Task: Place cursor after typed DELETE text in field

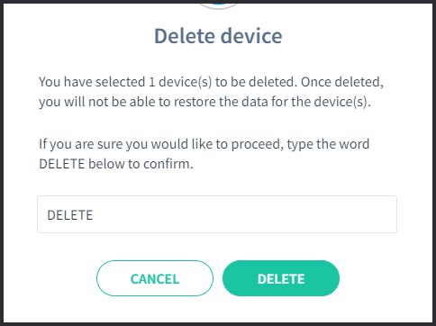Action: tap(94, 215)
